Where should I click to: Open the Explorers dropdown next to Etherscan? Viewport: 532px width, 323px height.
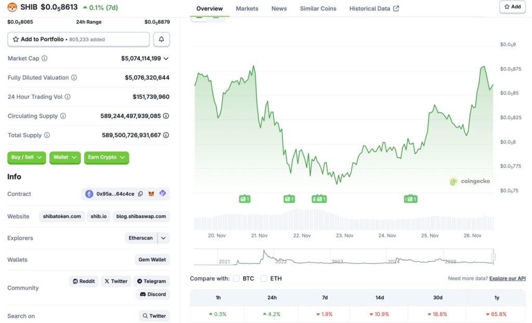(163, 238)
